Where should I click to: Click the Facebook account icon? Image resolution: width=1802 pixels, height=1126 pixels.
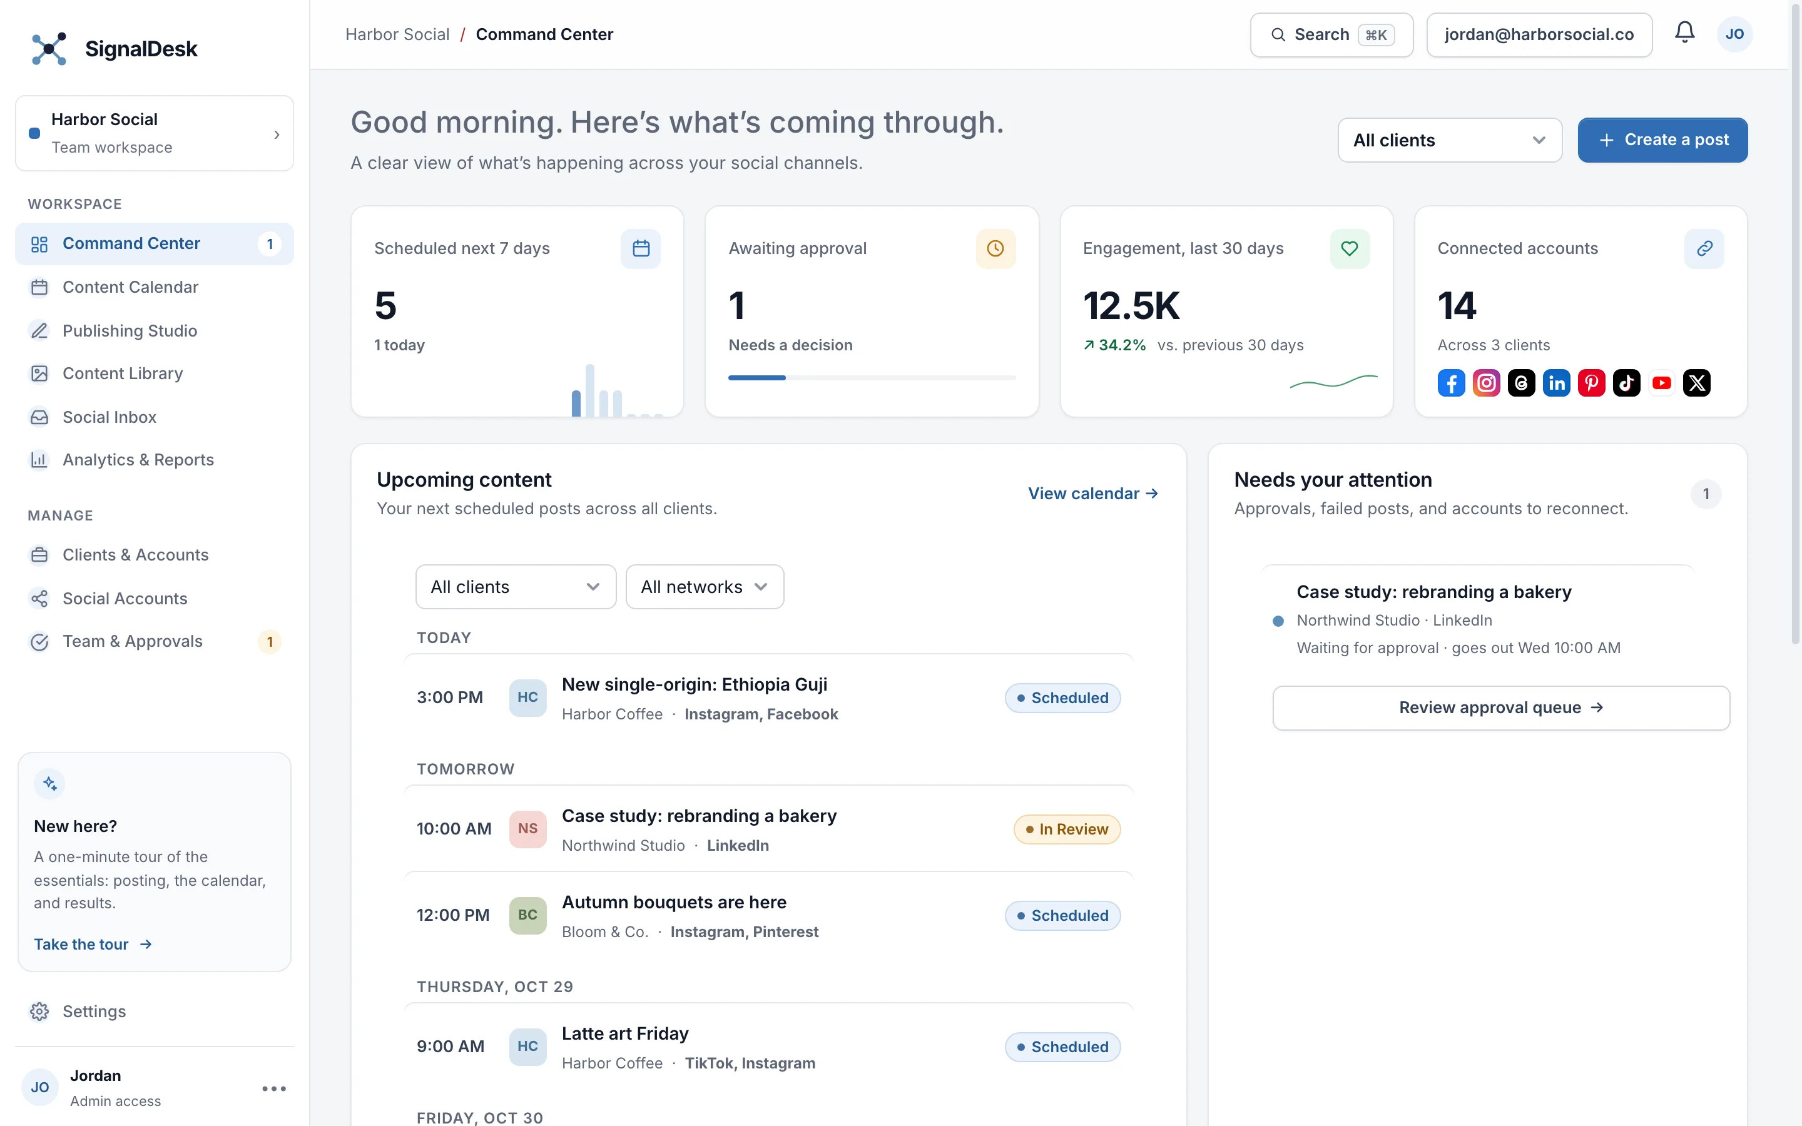pos(1451,383)
